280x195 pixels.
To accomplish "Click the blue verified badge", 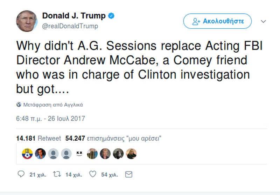I will click(111, 16).
